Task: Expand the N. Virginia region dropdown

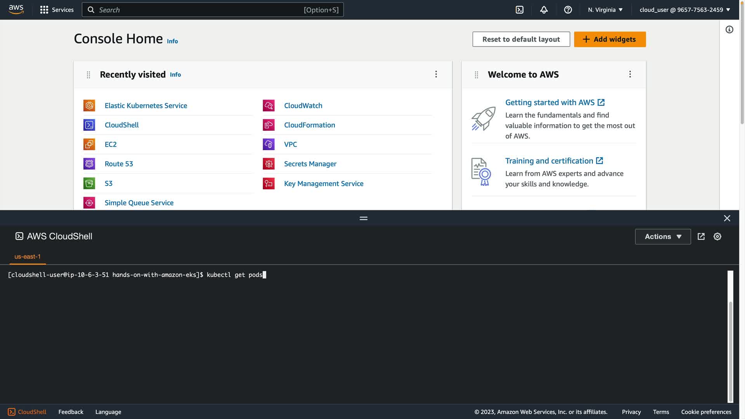Action: tap(605, 10)
